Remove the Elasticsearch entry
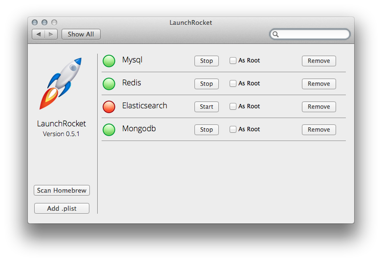This screenshot has width=382, height=262. point(319,107)
